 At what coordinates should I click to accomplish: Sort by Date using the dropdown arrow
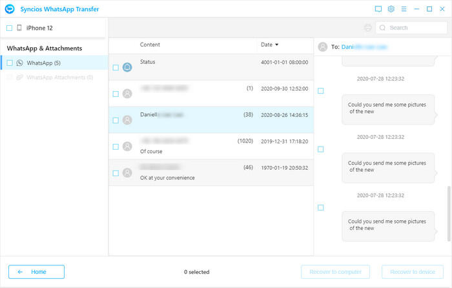(277, 45)
